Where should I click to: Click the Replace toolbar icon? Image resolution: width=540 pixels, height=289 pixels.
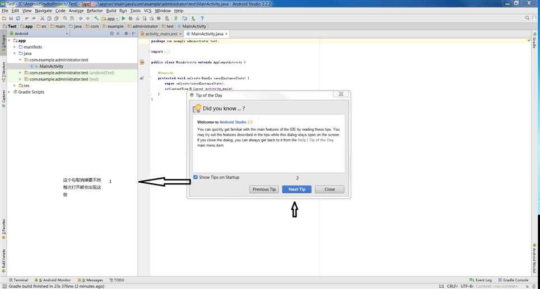[72, 18]
